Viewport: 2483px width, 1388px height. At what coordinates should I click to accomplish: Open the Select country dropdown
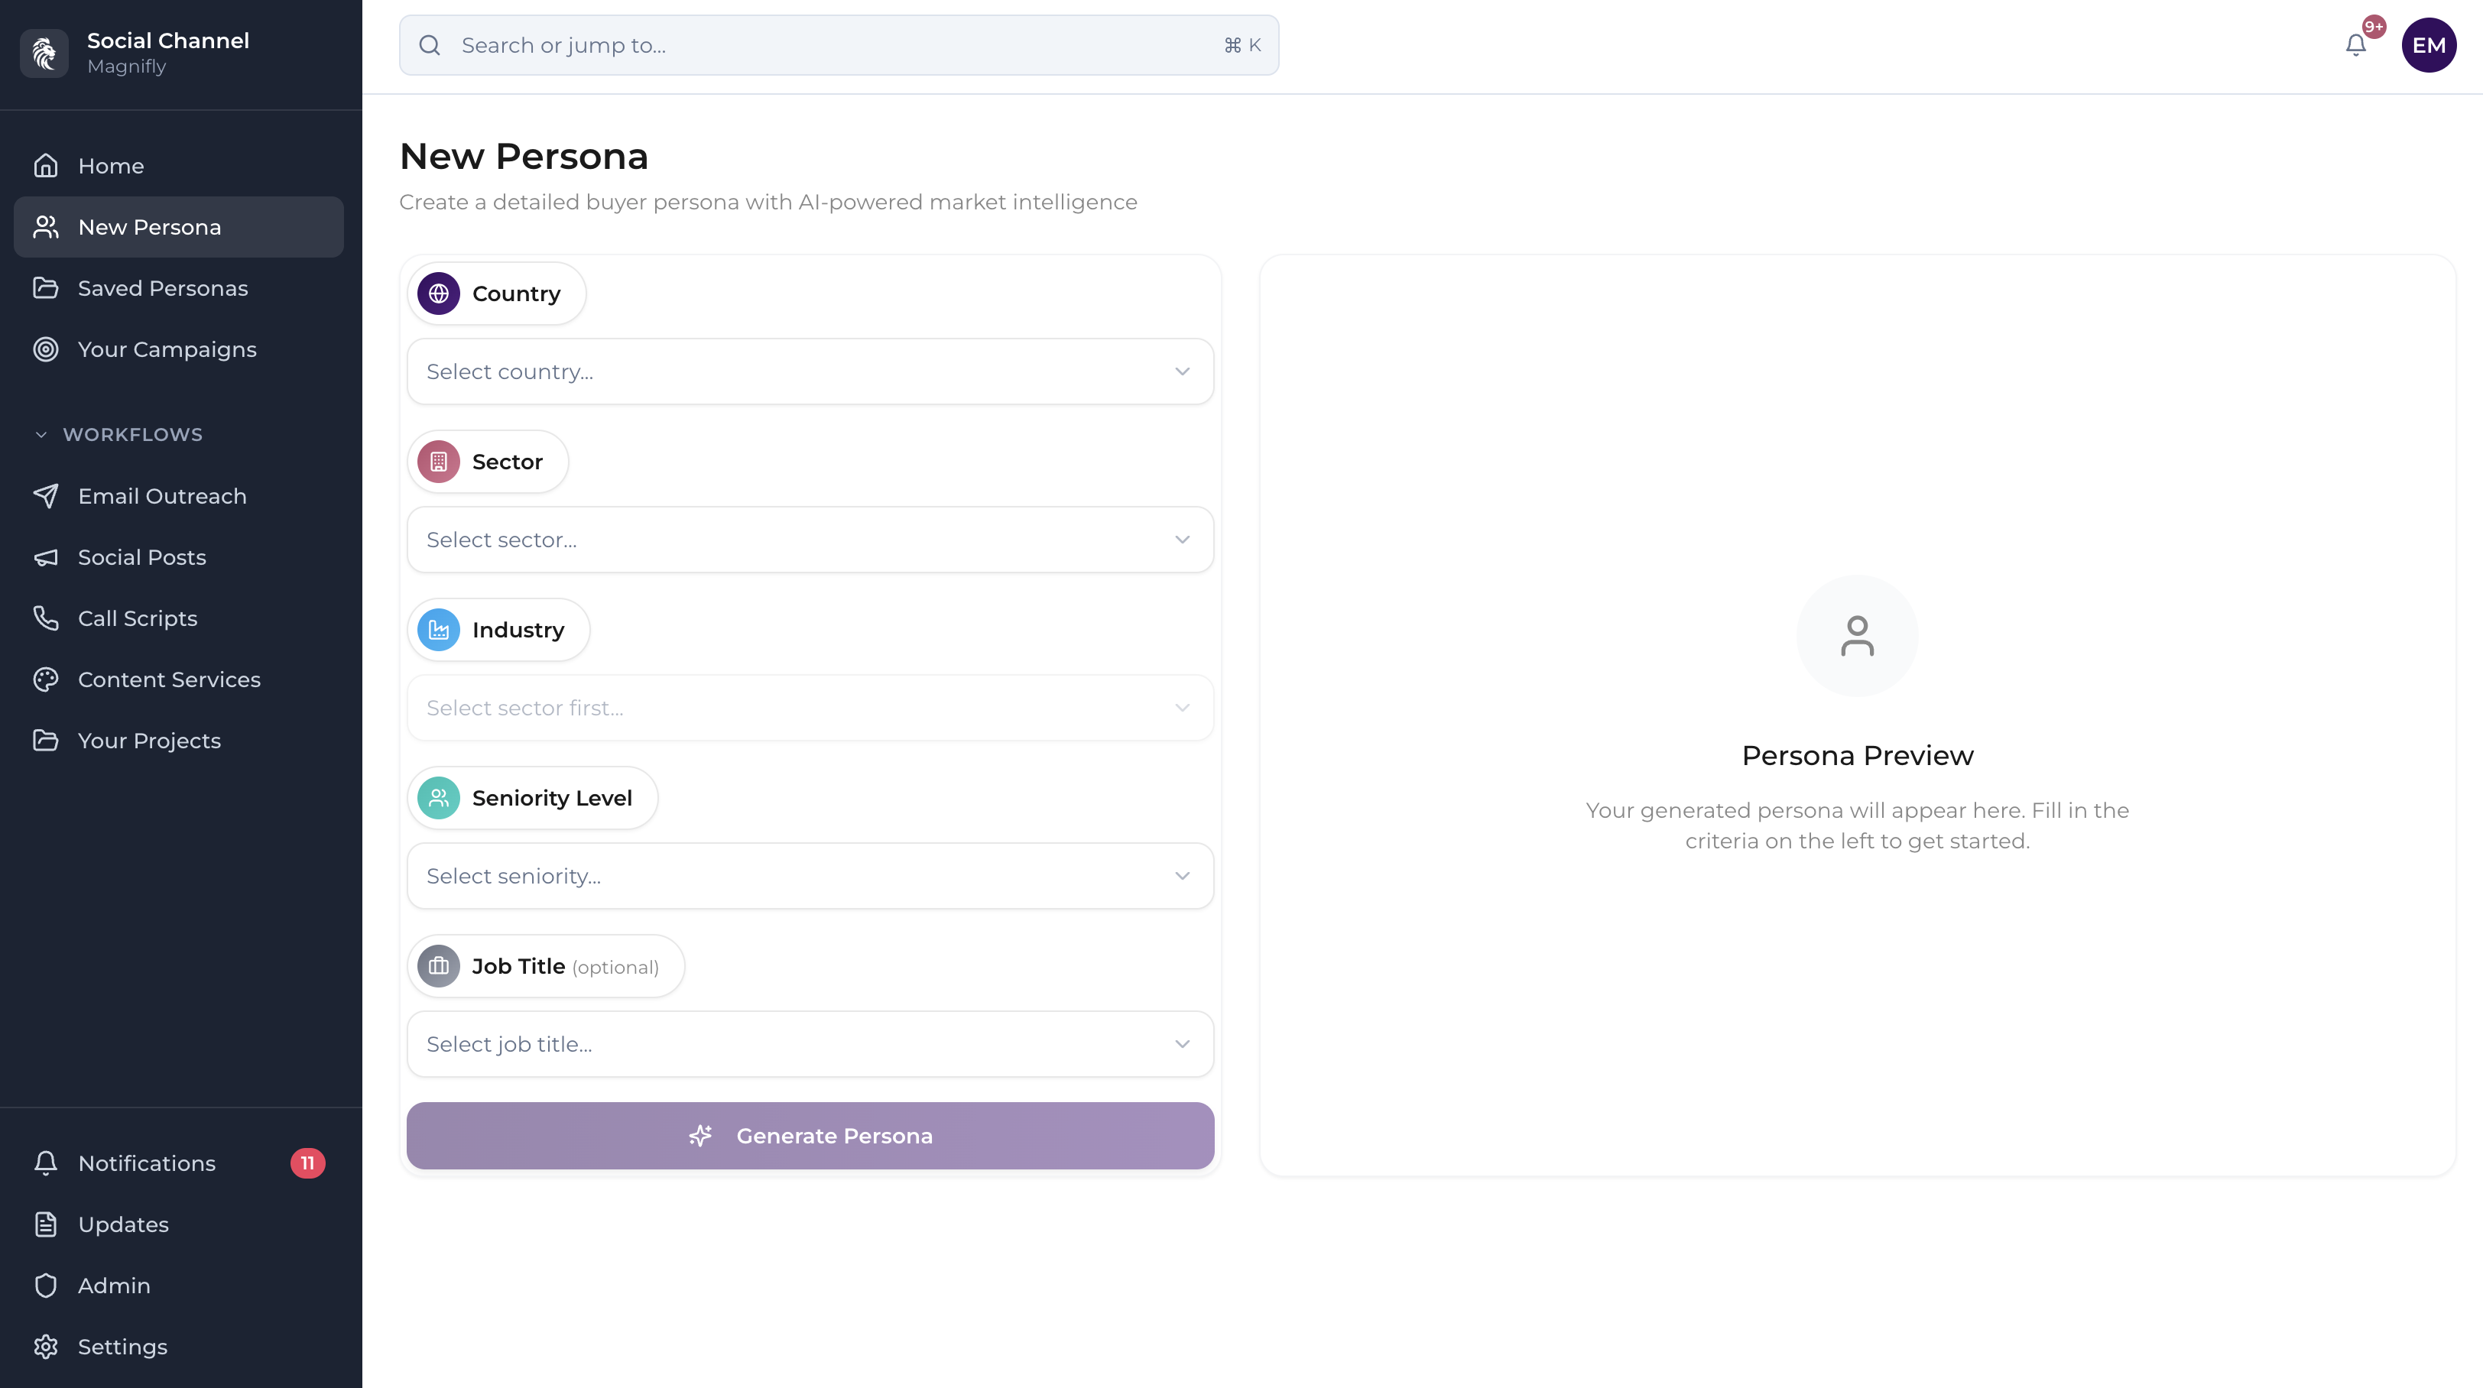810,371
